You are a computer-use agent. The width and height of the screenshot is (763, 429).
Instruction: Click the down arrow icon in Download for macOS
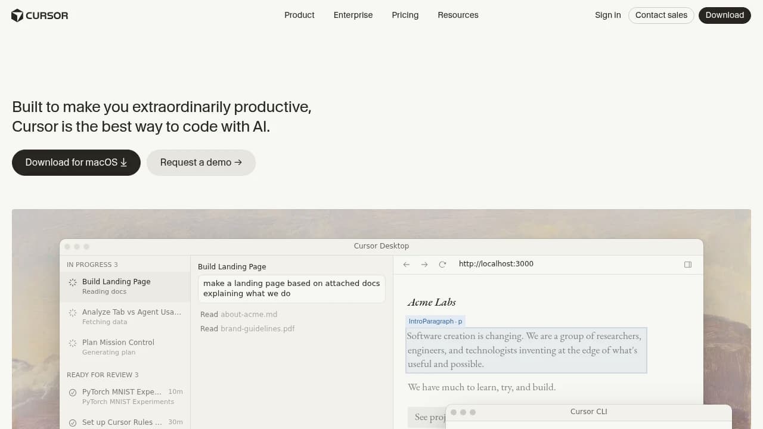pos(124,163)
